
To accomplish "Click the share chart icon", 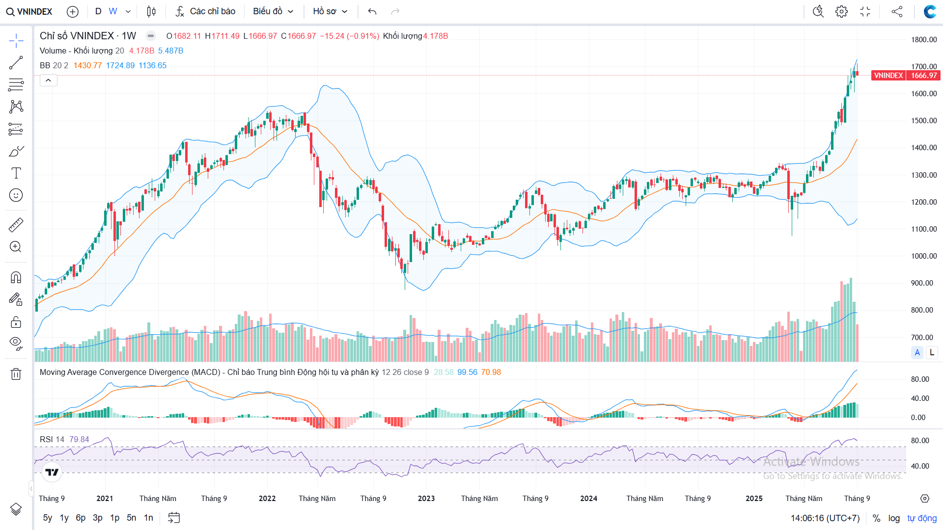I will click(x=897, y=11).
